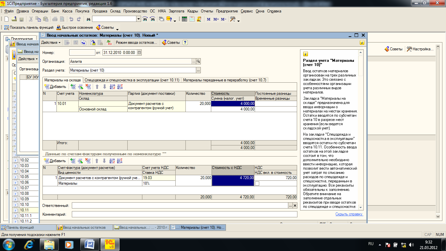Image resolution: width=446 pixels, height=251 pixels.
Task: Click Добавить in lower invoice table
Action: click(x=55, y=161)
